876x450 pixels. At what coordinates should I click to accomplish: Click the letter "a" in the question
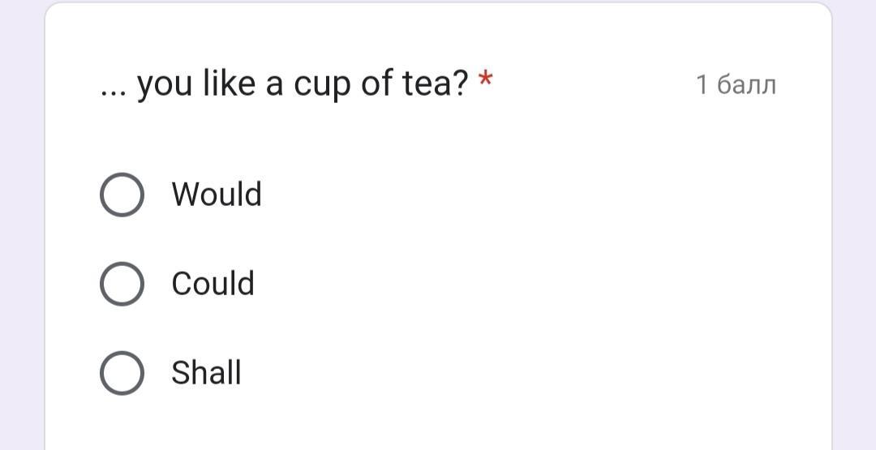pos(274,84)
